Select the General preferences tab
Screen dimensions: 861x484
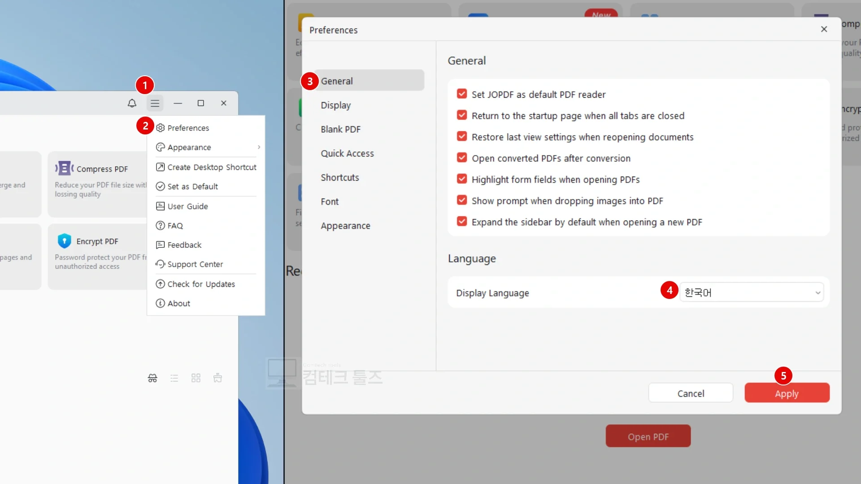pos(369,81)
